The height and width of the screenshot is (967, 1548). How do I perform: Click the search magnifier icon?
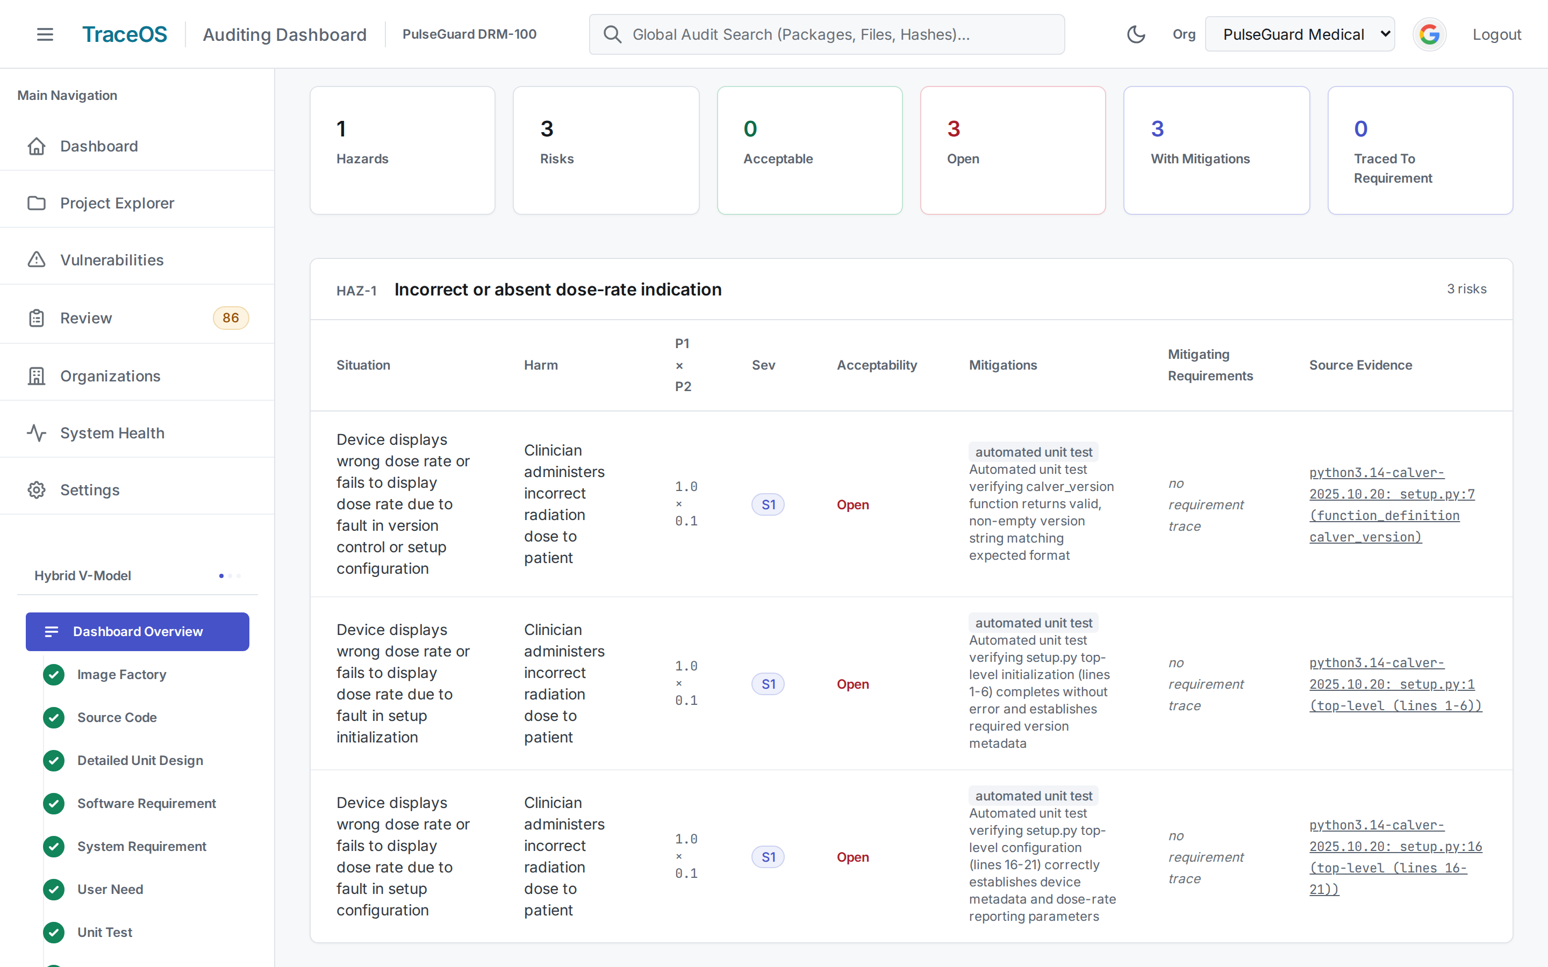click(612, 34)
